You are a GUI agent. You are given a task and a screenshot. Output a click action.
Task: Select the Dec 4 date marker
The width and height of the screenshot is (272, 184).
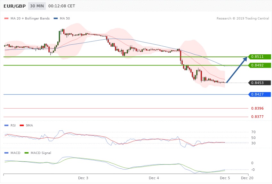pyautogui.click(x=154, y=178)
